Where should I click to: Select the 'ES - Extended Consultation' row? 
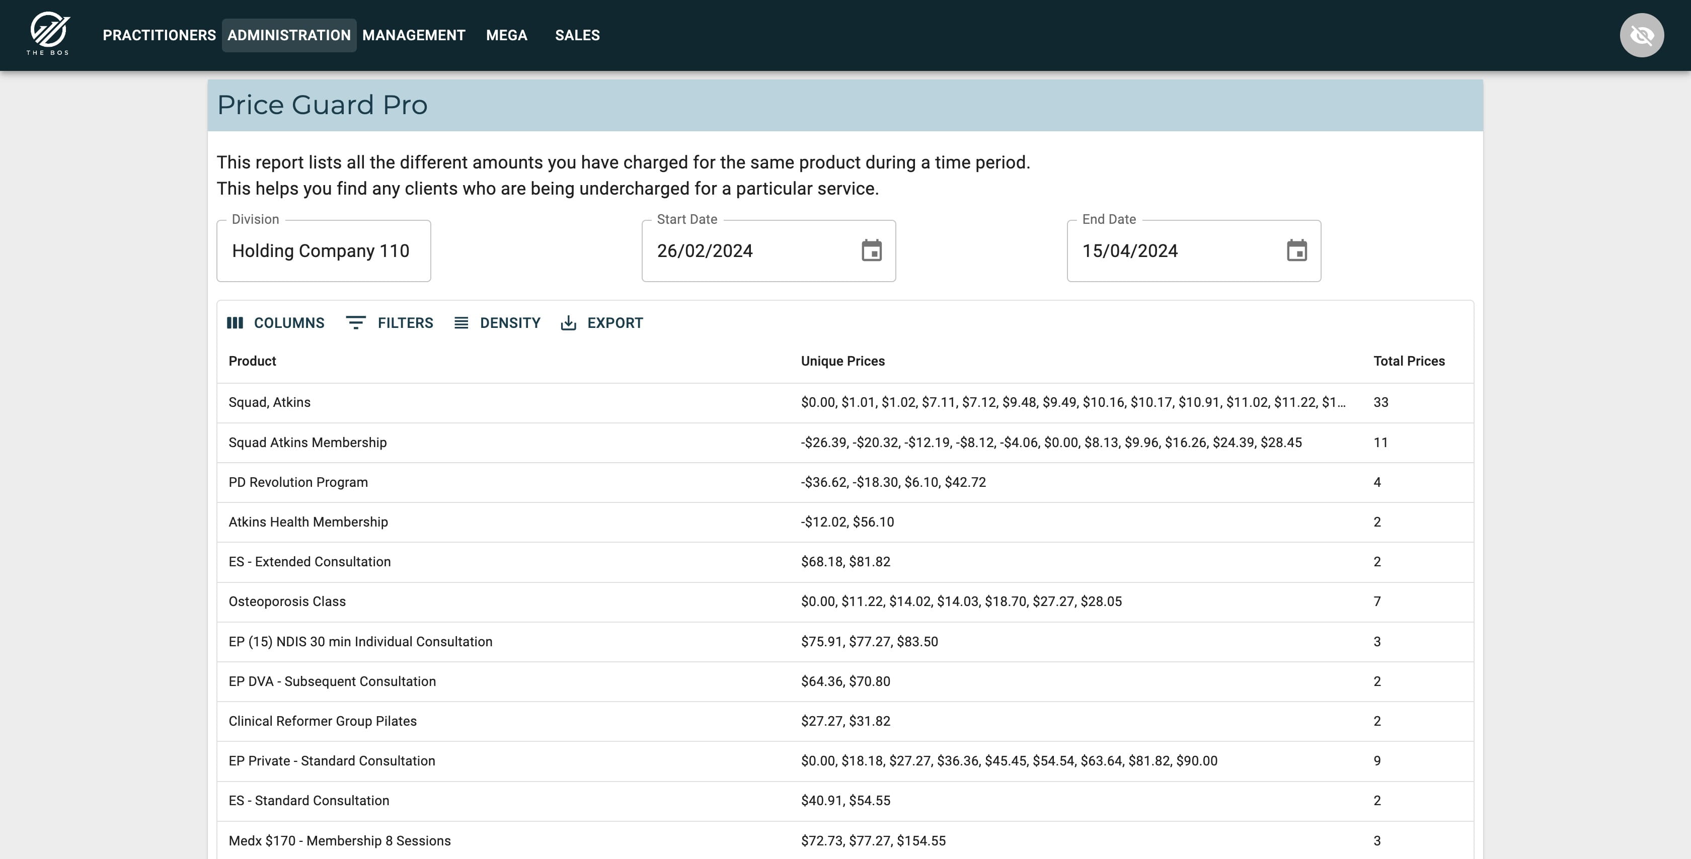845,562
